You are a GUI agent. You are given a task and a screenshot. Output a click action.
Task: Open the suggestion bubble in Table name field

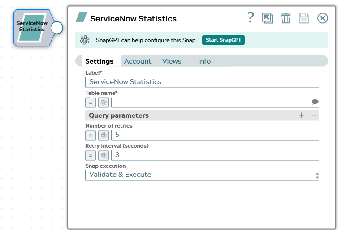(x=315, y=102)
